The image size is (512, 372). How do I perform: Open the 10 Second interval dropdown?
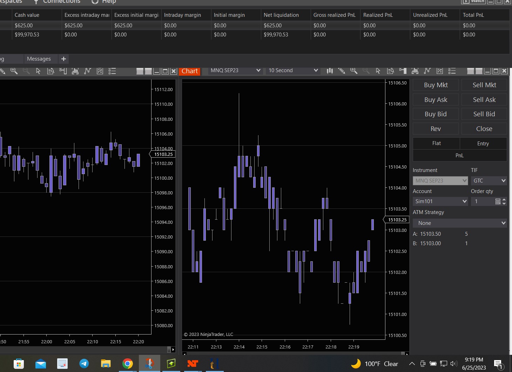pos(293,70)
